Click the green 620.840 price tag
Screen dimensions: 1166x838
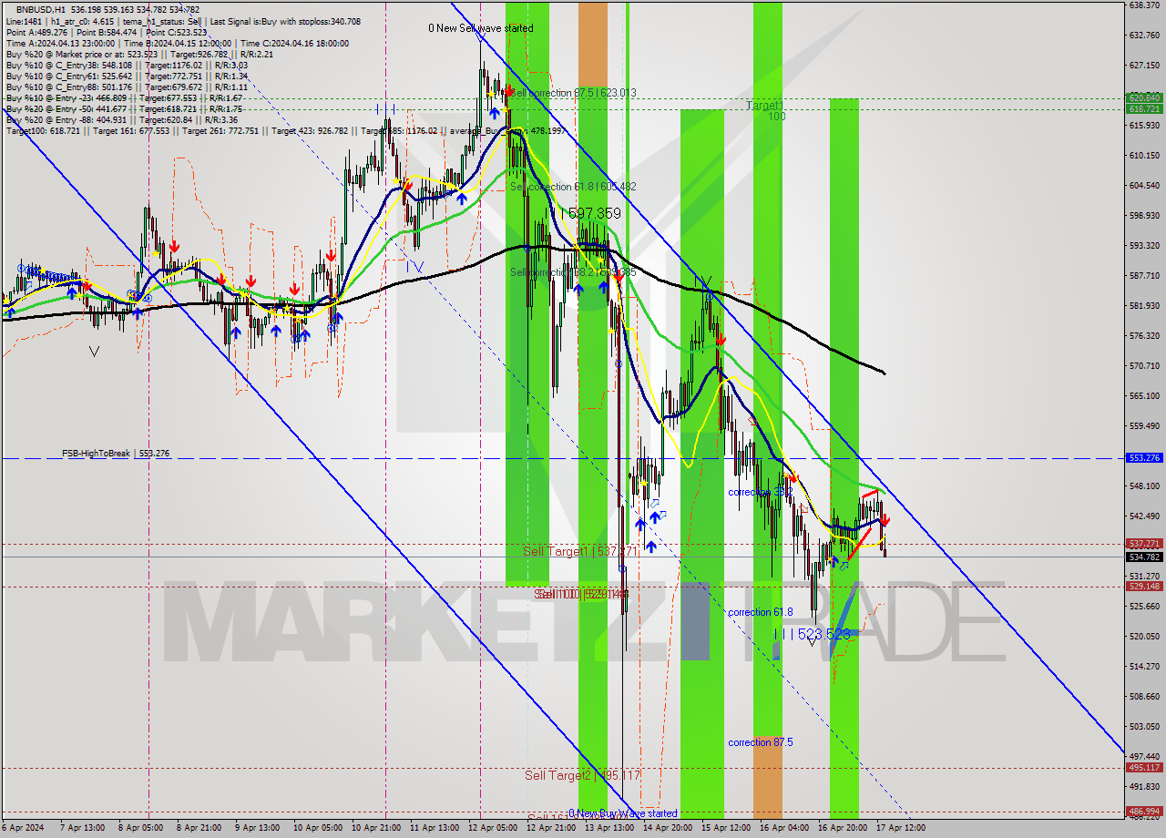(1144, 97)
